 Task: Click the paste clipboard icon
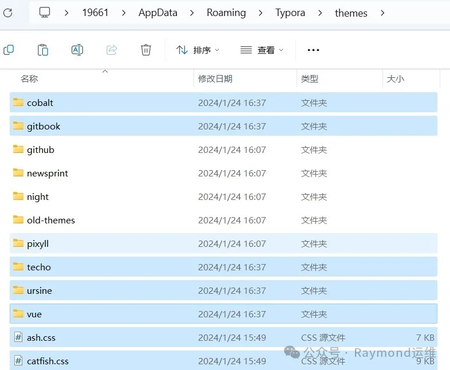[43, 50]
